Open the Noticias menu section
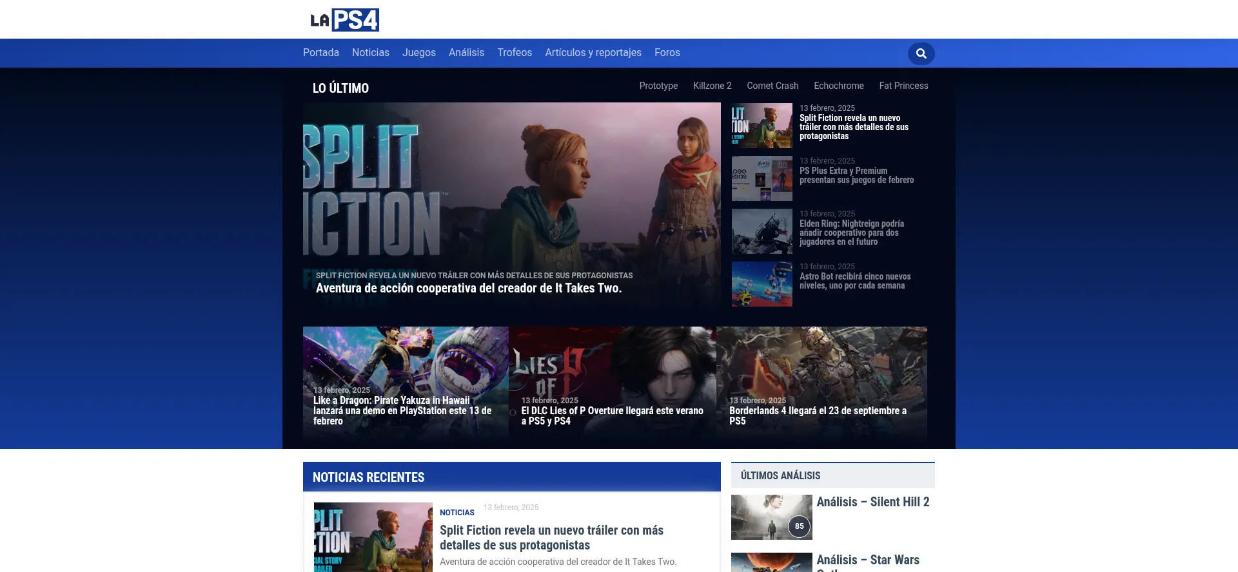 (x=370, y=53)
